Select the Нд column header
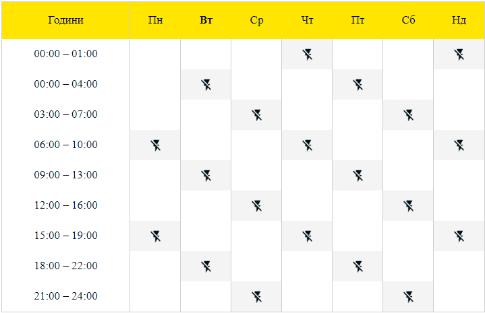This screenshot has height=313, width=485. 459,20
